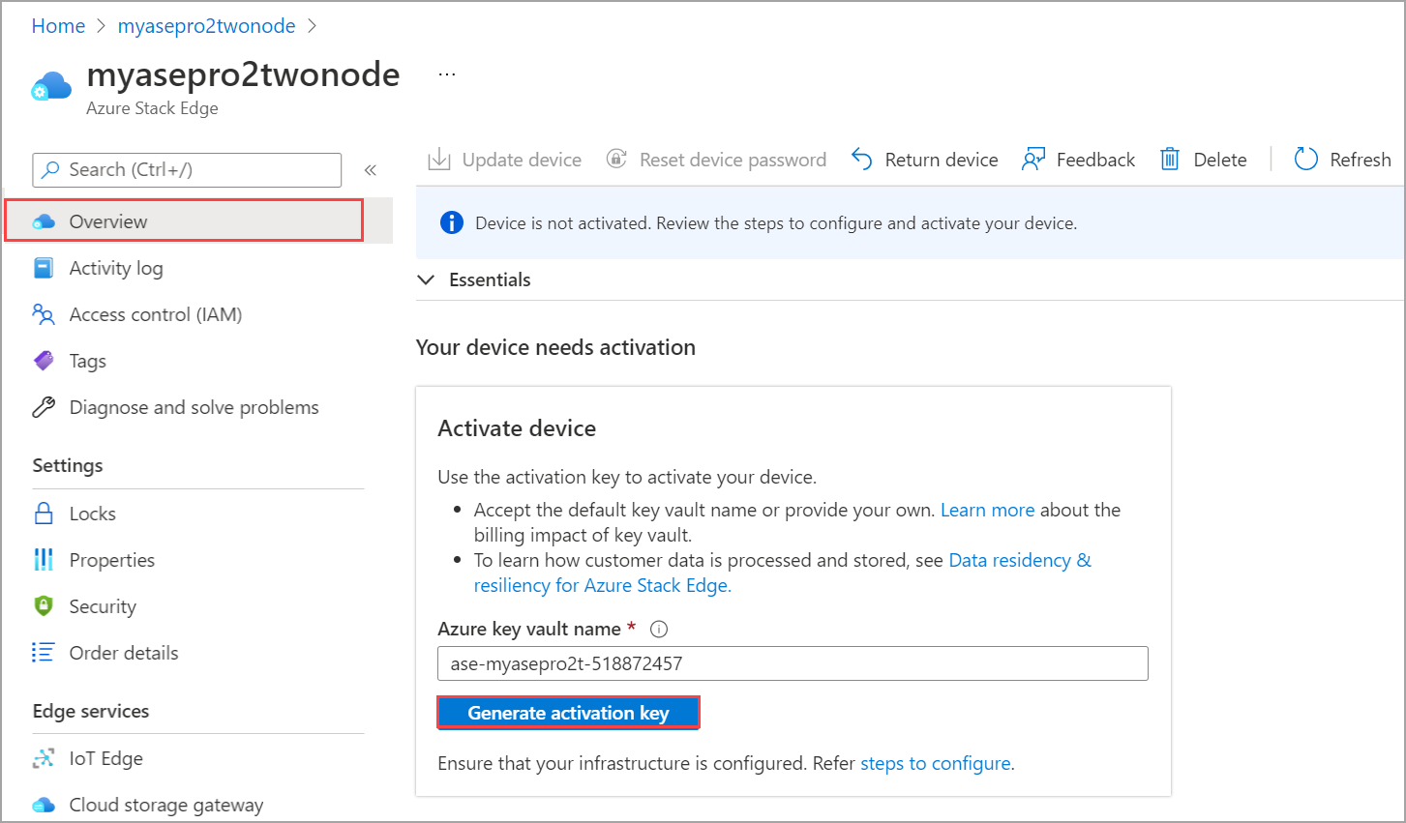Click the key vault name info icon

(659, 630)
